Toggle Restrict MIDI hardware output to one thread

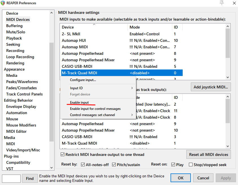coord(63,154)
